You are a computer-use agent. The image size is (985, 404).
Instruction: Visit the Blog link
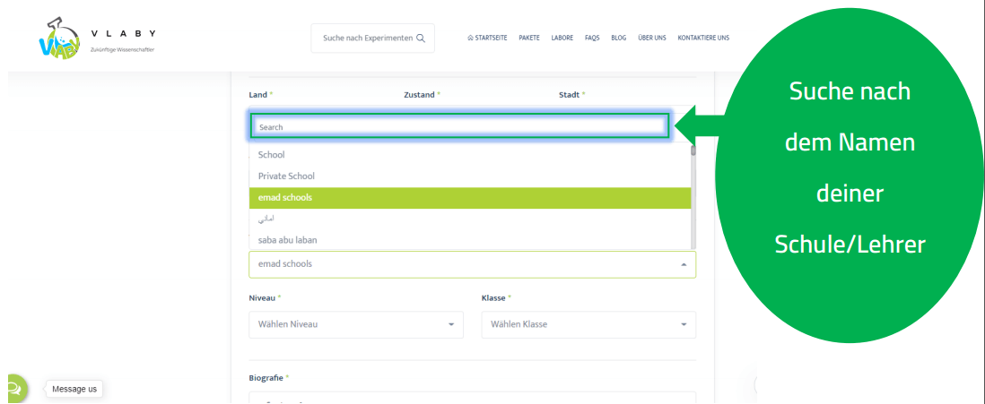tap(618, 39)
